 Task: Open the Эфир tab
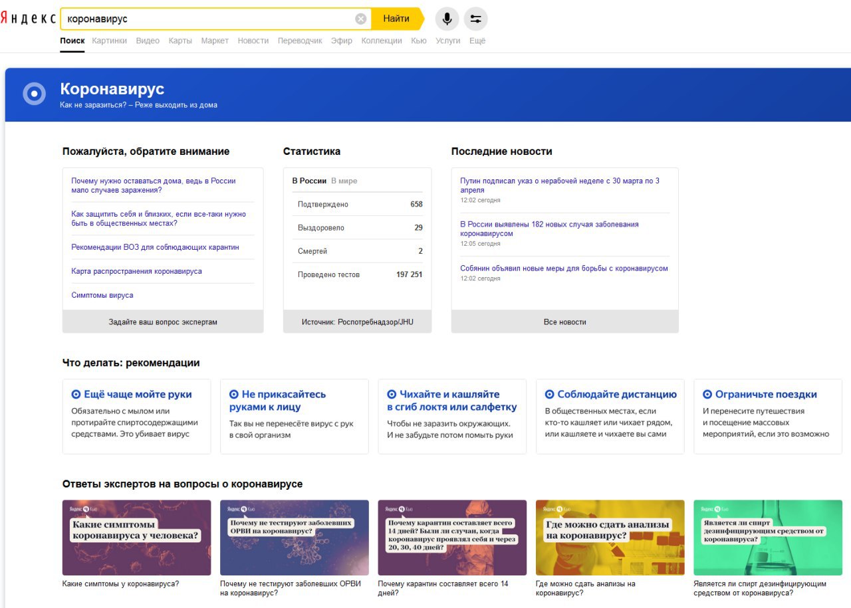[x=342, y=41]
